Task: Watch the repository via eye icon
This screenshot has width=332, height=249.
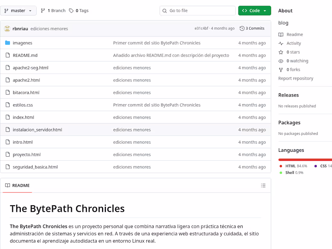Action: [x=281, y=61]
